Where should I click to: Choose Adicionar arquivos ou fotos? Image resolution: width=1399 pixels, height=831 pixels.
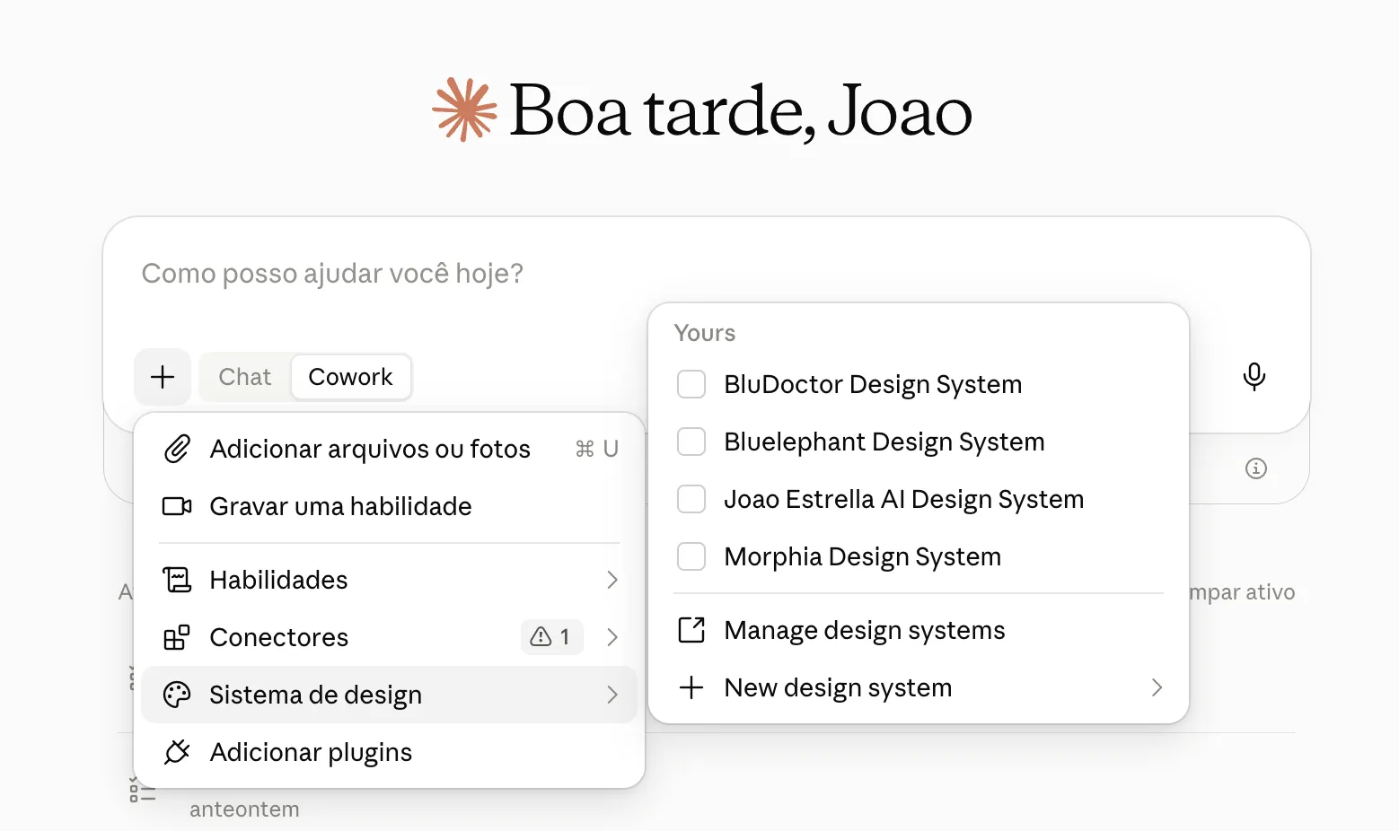click(x=390, y=449)
